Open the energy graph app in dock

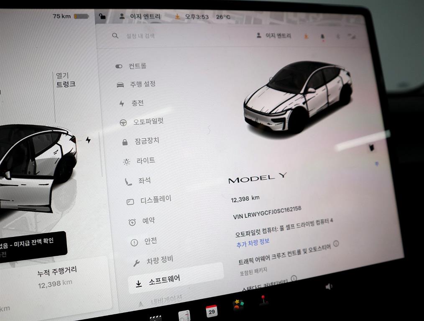point(184,316)
